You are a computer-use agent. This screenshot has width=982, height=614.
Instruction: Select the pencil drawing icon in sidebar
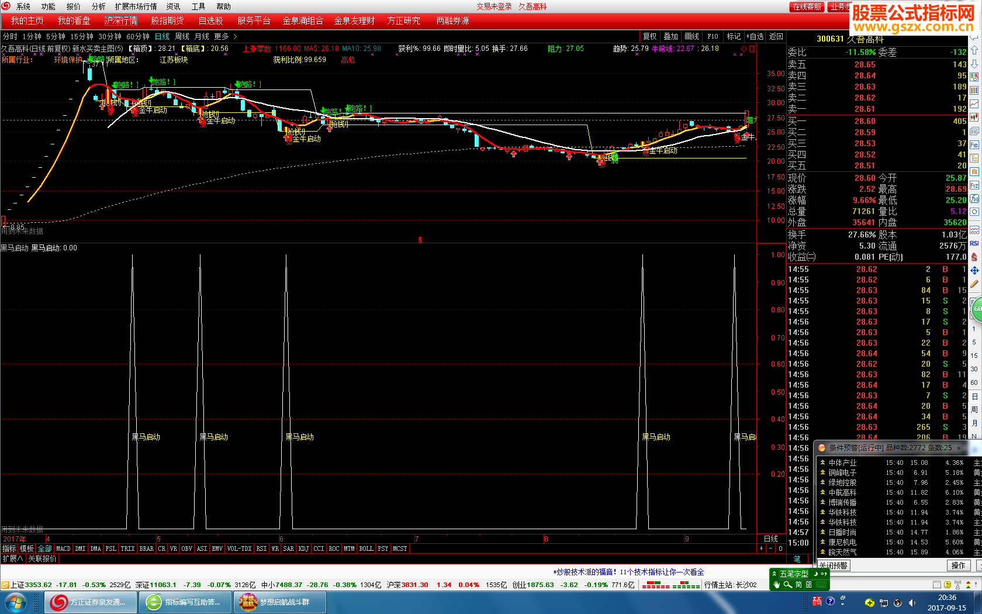[974, 284]
